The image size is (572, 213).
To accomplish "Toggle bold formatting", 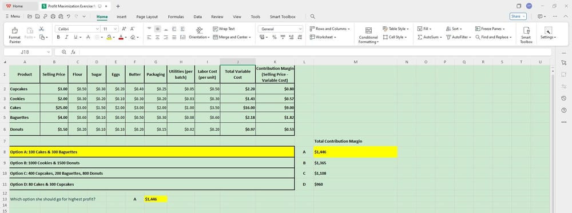I will [58, 37].
